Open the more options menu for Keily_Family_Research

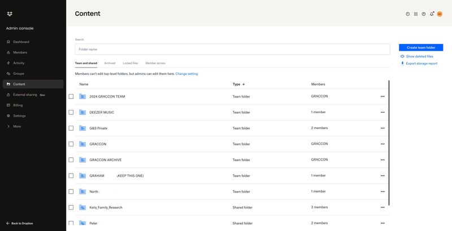[x=383, y=207]
